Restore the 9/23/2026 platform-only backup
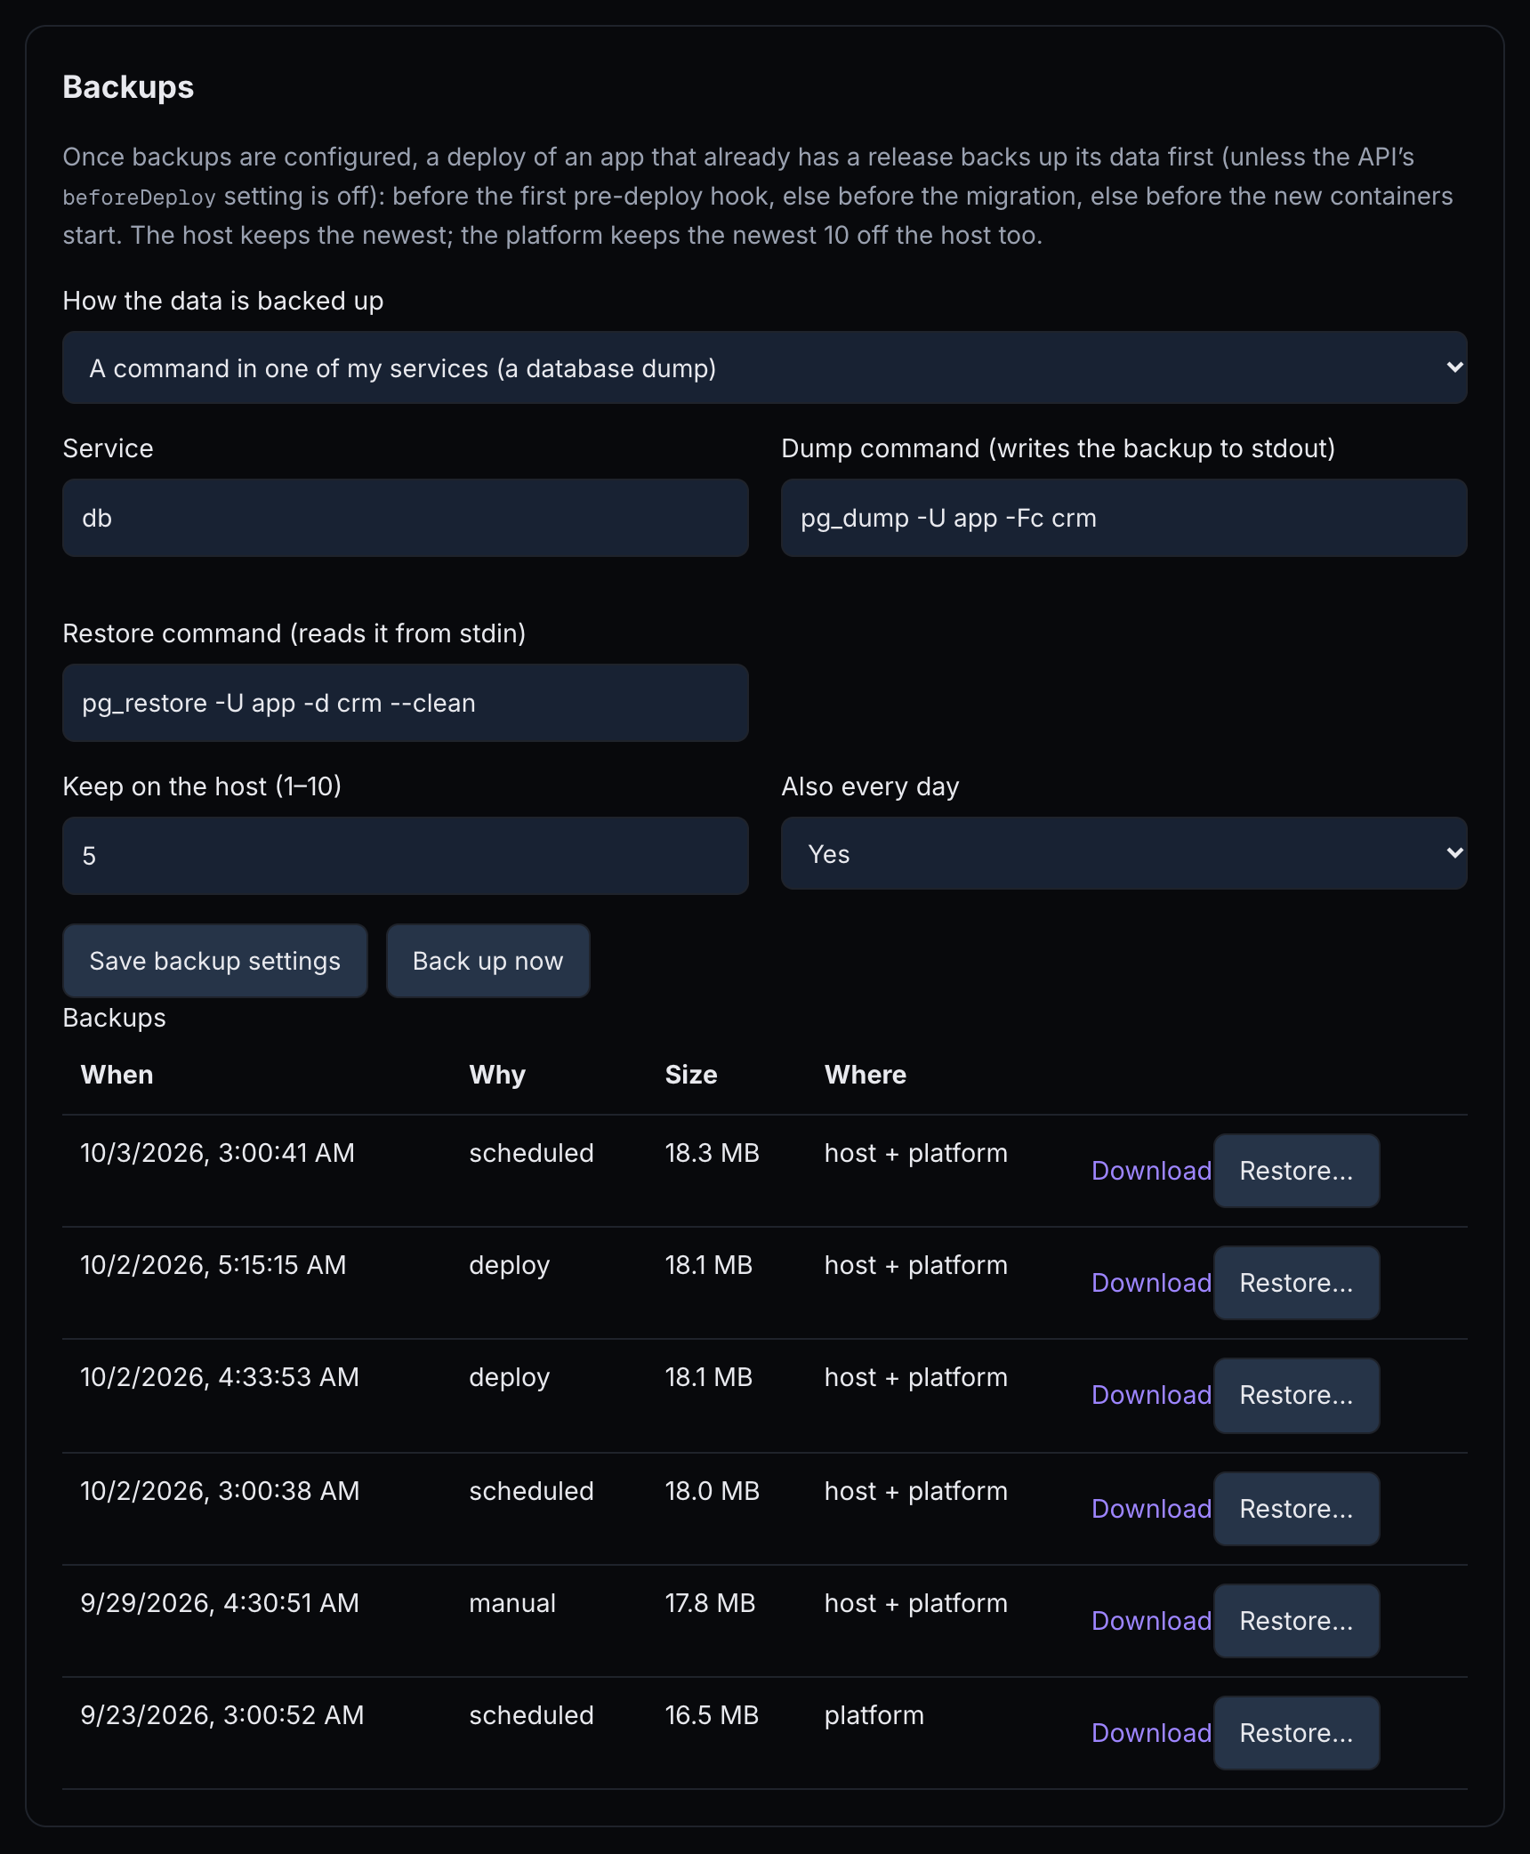Screen dimensions: 1530x1854 1296,1733
